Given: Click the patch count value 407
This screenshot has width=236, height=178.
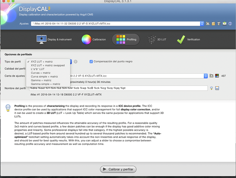Looking at the screenshot, I should pyautogui.click(x=223, y=76).
